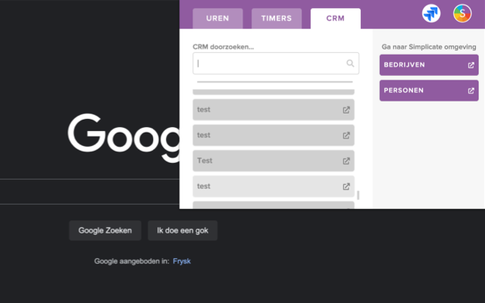Open external link icon on first test row

346,110
